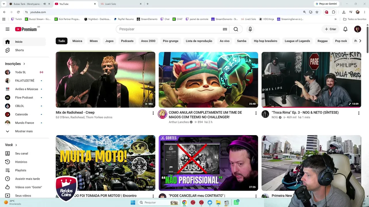Open Chrome media controls icon
This screenshot has height=207, width=369.
[x=351, y=12]
